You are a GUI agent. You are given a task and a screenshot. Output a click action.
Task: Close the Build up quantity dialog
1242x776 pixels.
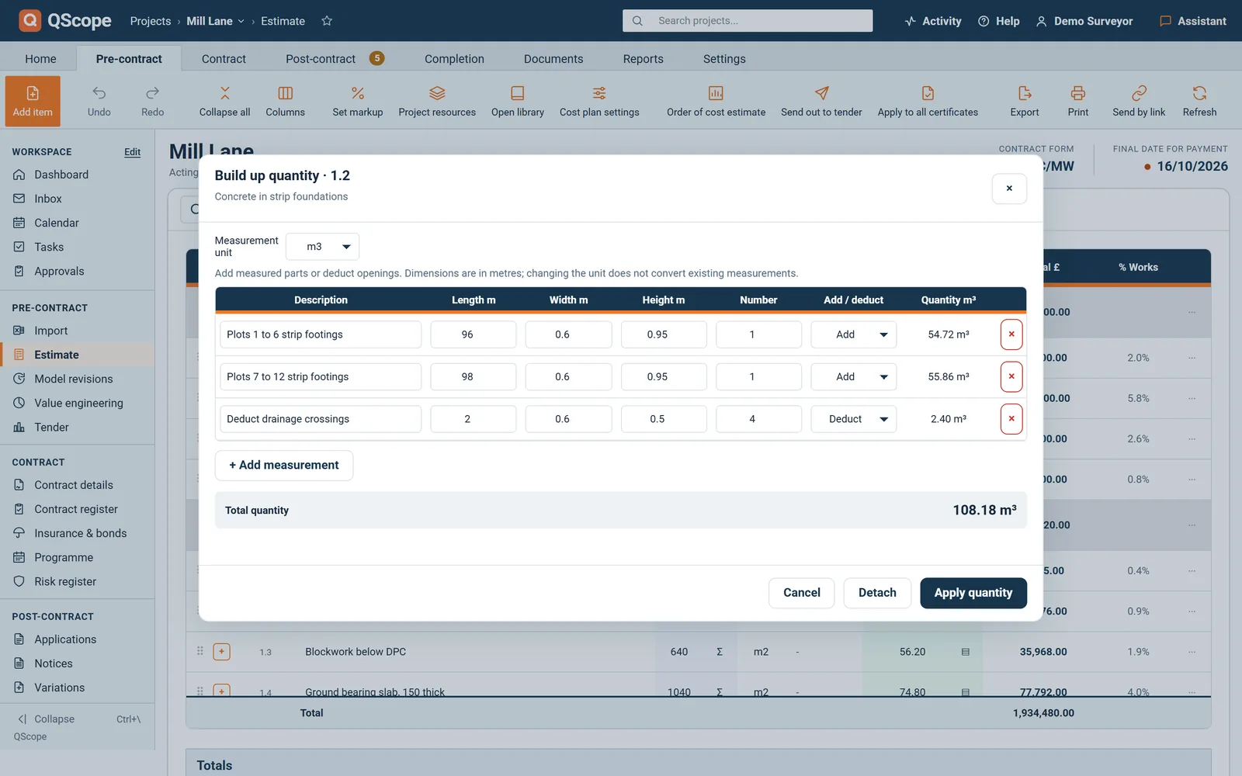click(1009, 189)
